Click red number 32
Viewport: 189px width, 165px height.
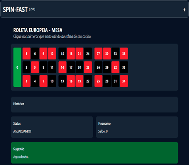pos(115,67)
